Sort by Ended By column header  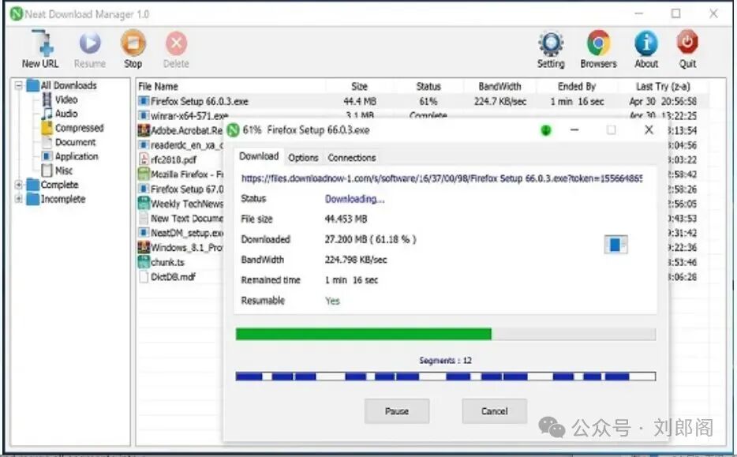pos(577,87)
